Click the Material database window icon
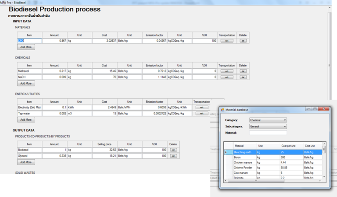The image size is (337, 197). 222,109
